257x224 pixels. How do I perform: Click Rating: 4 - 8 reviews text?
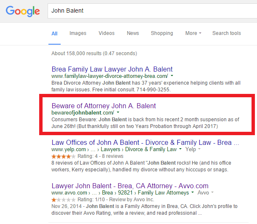point(100,156)
